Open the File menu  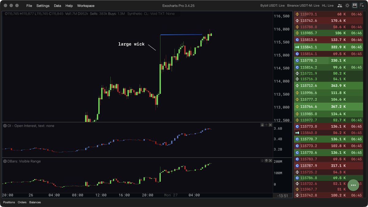coord(29,6)
